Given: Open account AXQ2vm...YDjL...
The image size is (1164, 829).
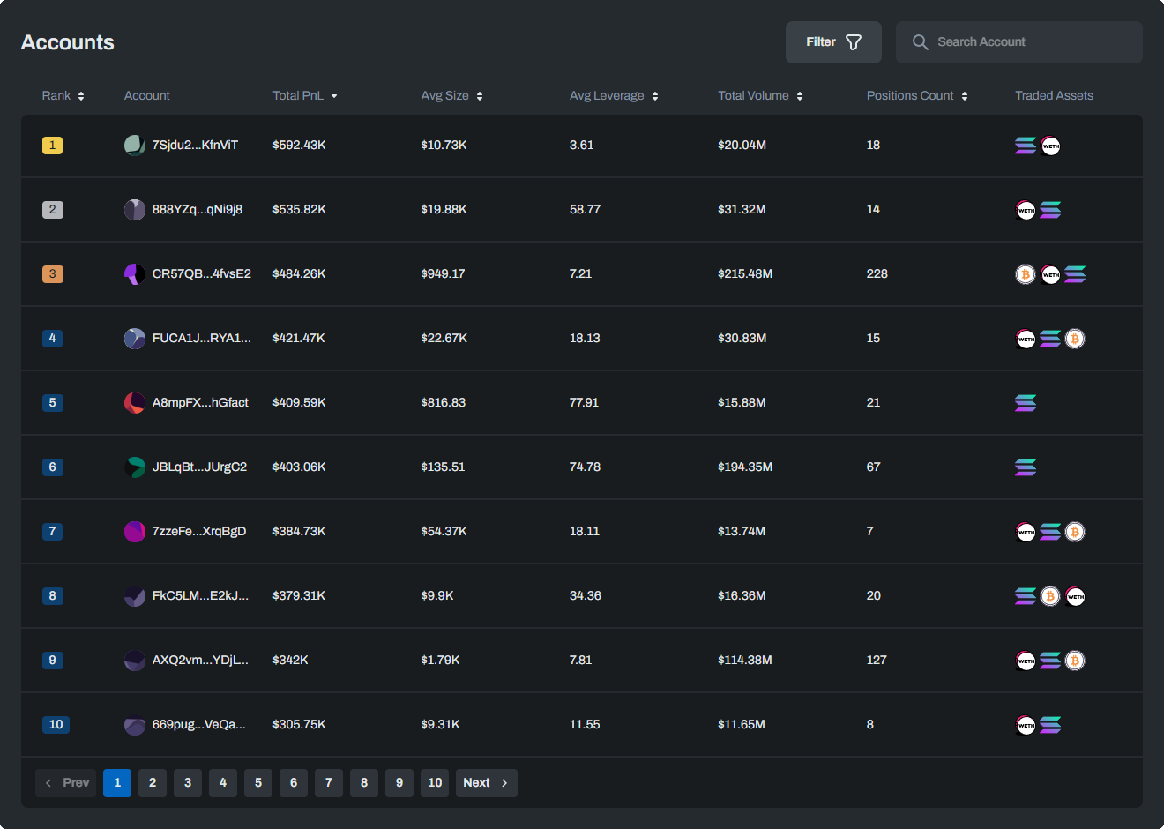Looking at the screenshot, I should coord(200,660).
